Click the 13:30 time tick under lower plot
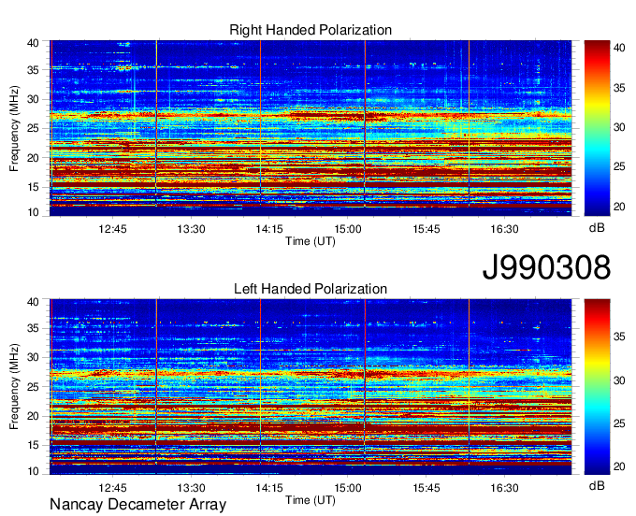 191,488
